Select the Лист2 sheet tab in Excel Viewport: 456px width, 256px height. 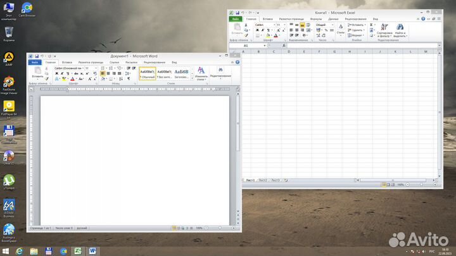[262, 180]
